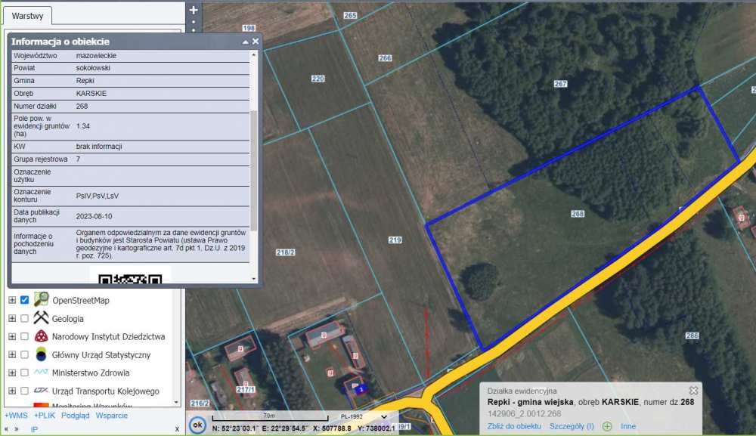The image size is (756, 436).
Task: Click the 'PsIV,PsV,LsV' contour value
Action: click(x=97, y=196)
